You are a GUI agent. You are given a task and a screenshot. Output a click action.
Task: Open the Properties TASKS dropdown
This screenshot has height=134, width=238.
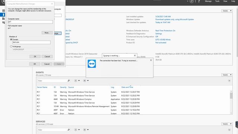click(x=227, y=11)
